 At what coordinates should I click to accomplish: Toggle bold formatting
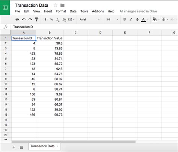point(124,19)
